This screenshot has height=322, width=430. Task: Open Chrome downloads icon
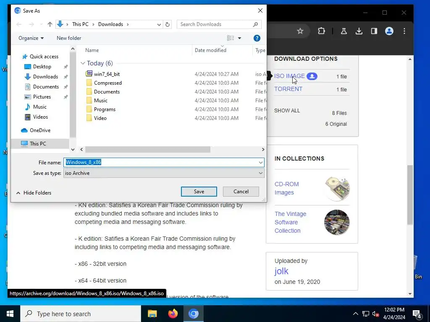tap(359, 31)
